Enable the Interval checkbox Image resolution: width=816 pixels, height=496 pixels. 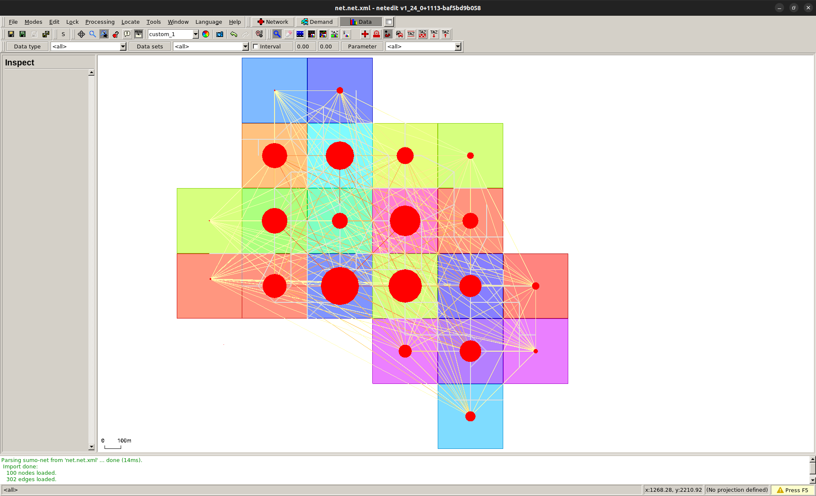click(256, 46)
